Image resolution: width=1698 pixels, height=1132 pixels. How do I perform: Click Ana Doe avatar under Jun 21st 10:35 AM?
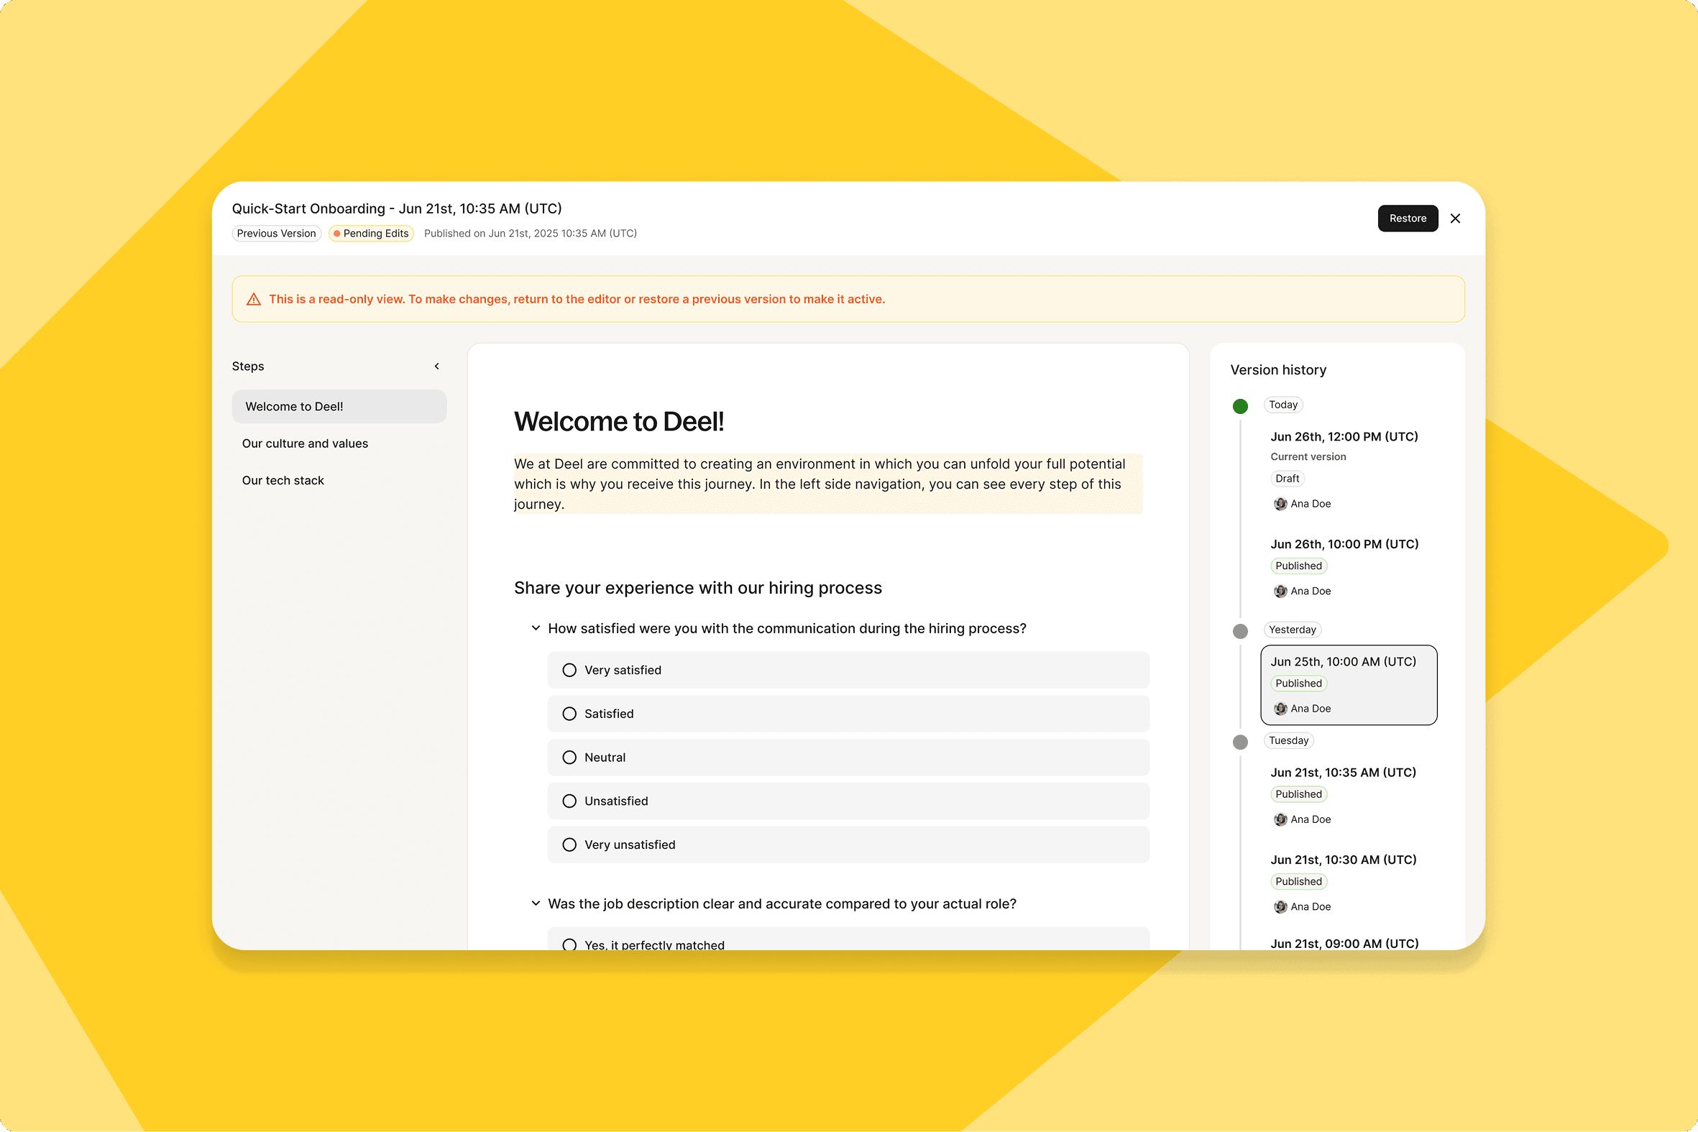pos(1280,819)
